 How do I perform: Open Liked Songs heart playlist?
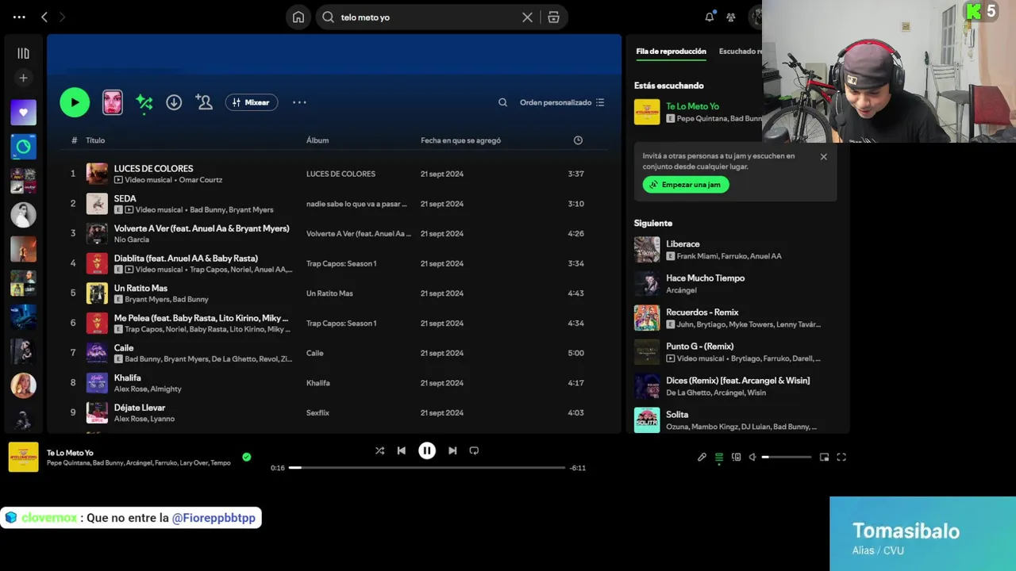[x=23, y=113]
